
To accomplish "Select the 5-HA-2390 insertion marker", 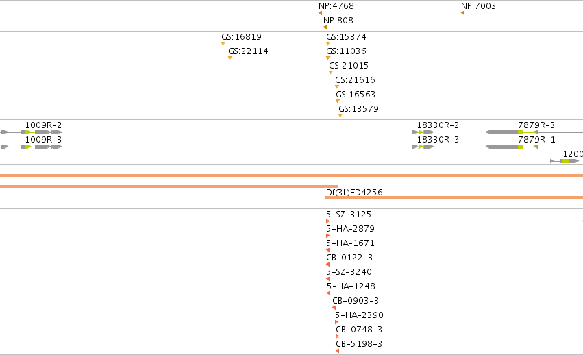I will coord(336,322).
